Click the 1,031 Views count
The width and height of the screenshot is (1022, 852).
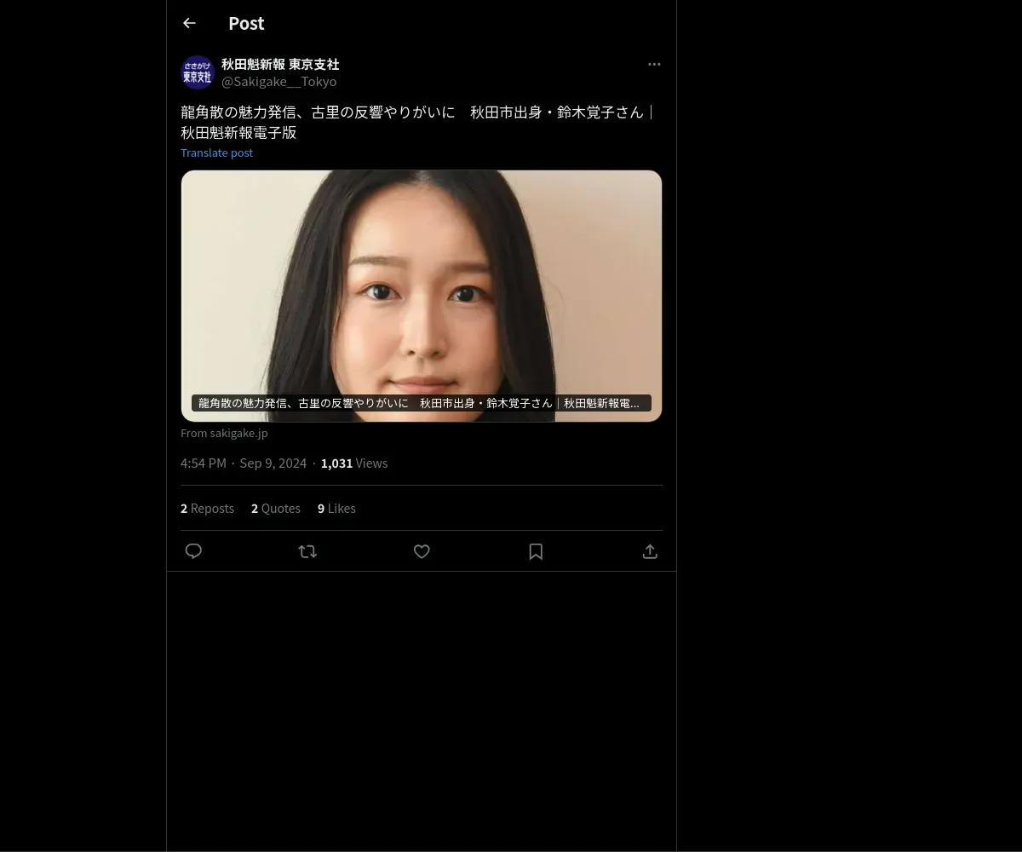[354, 463]
